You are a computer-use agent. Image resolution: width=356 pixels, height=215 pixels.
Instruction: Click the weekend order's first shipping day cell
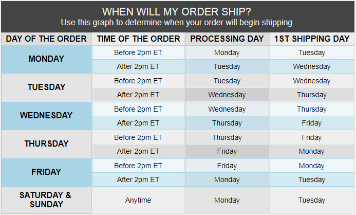point(311,200)
